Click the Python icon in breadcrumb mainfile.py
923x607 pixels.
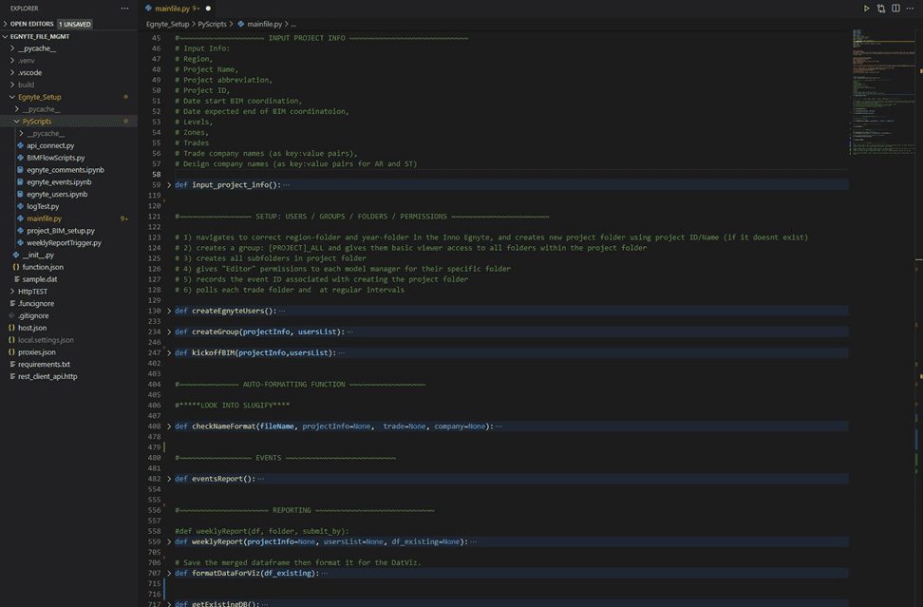pyautogui.click(x=241, y=24)
